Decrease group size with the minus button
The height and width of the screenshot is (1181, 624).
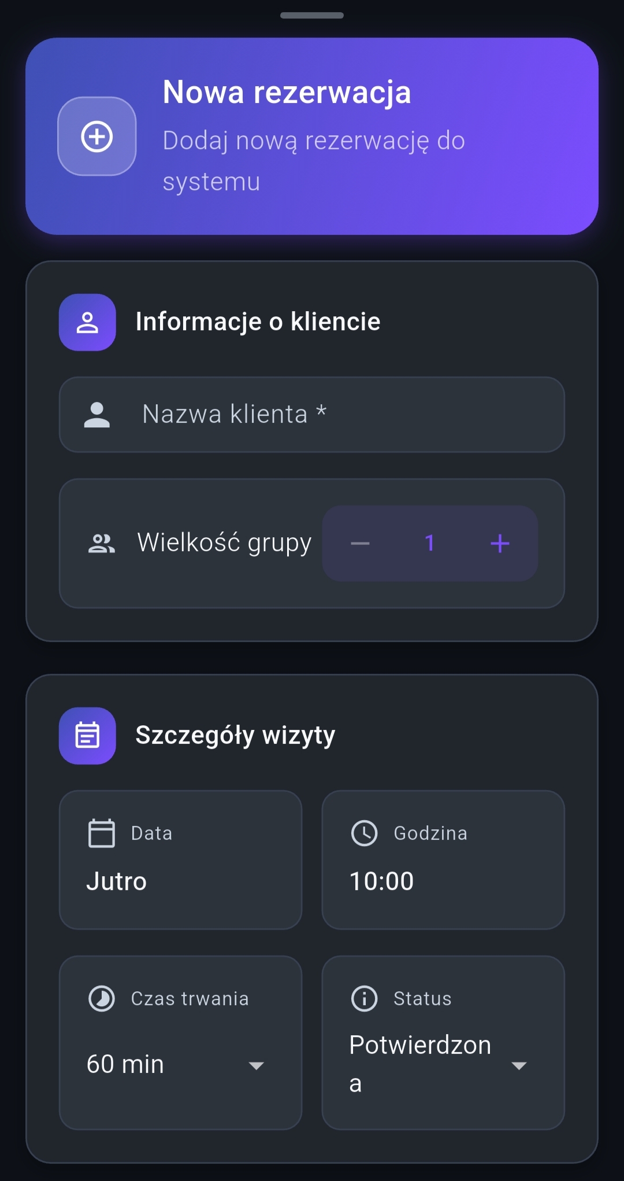(360, 544)
